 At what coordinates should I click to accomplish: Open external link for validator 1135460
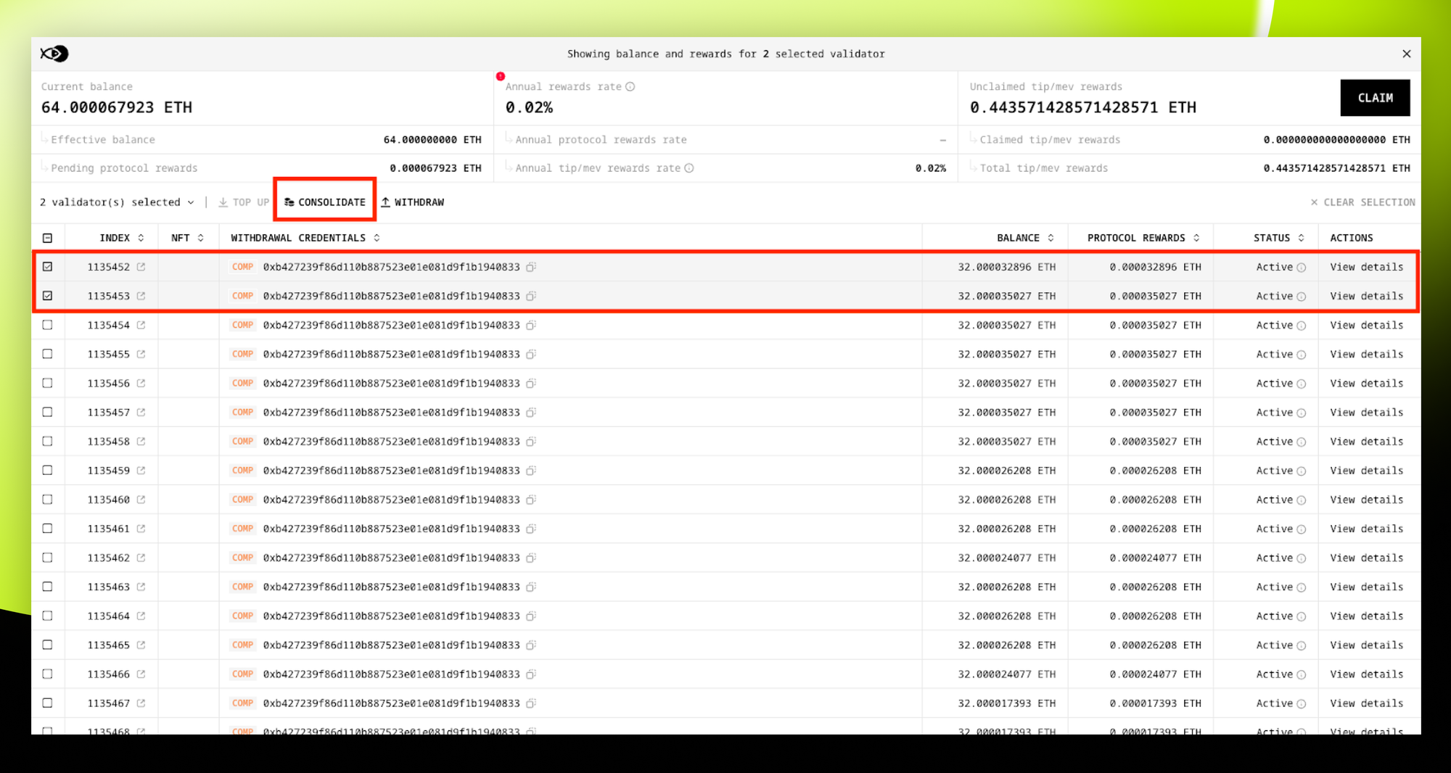point(141,500)
